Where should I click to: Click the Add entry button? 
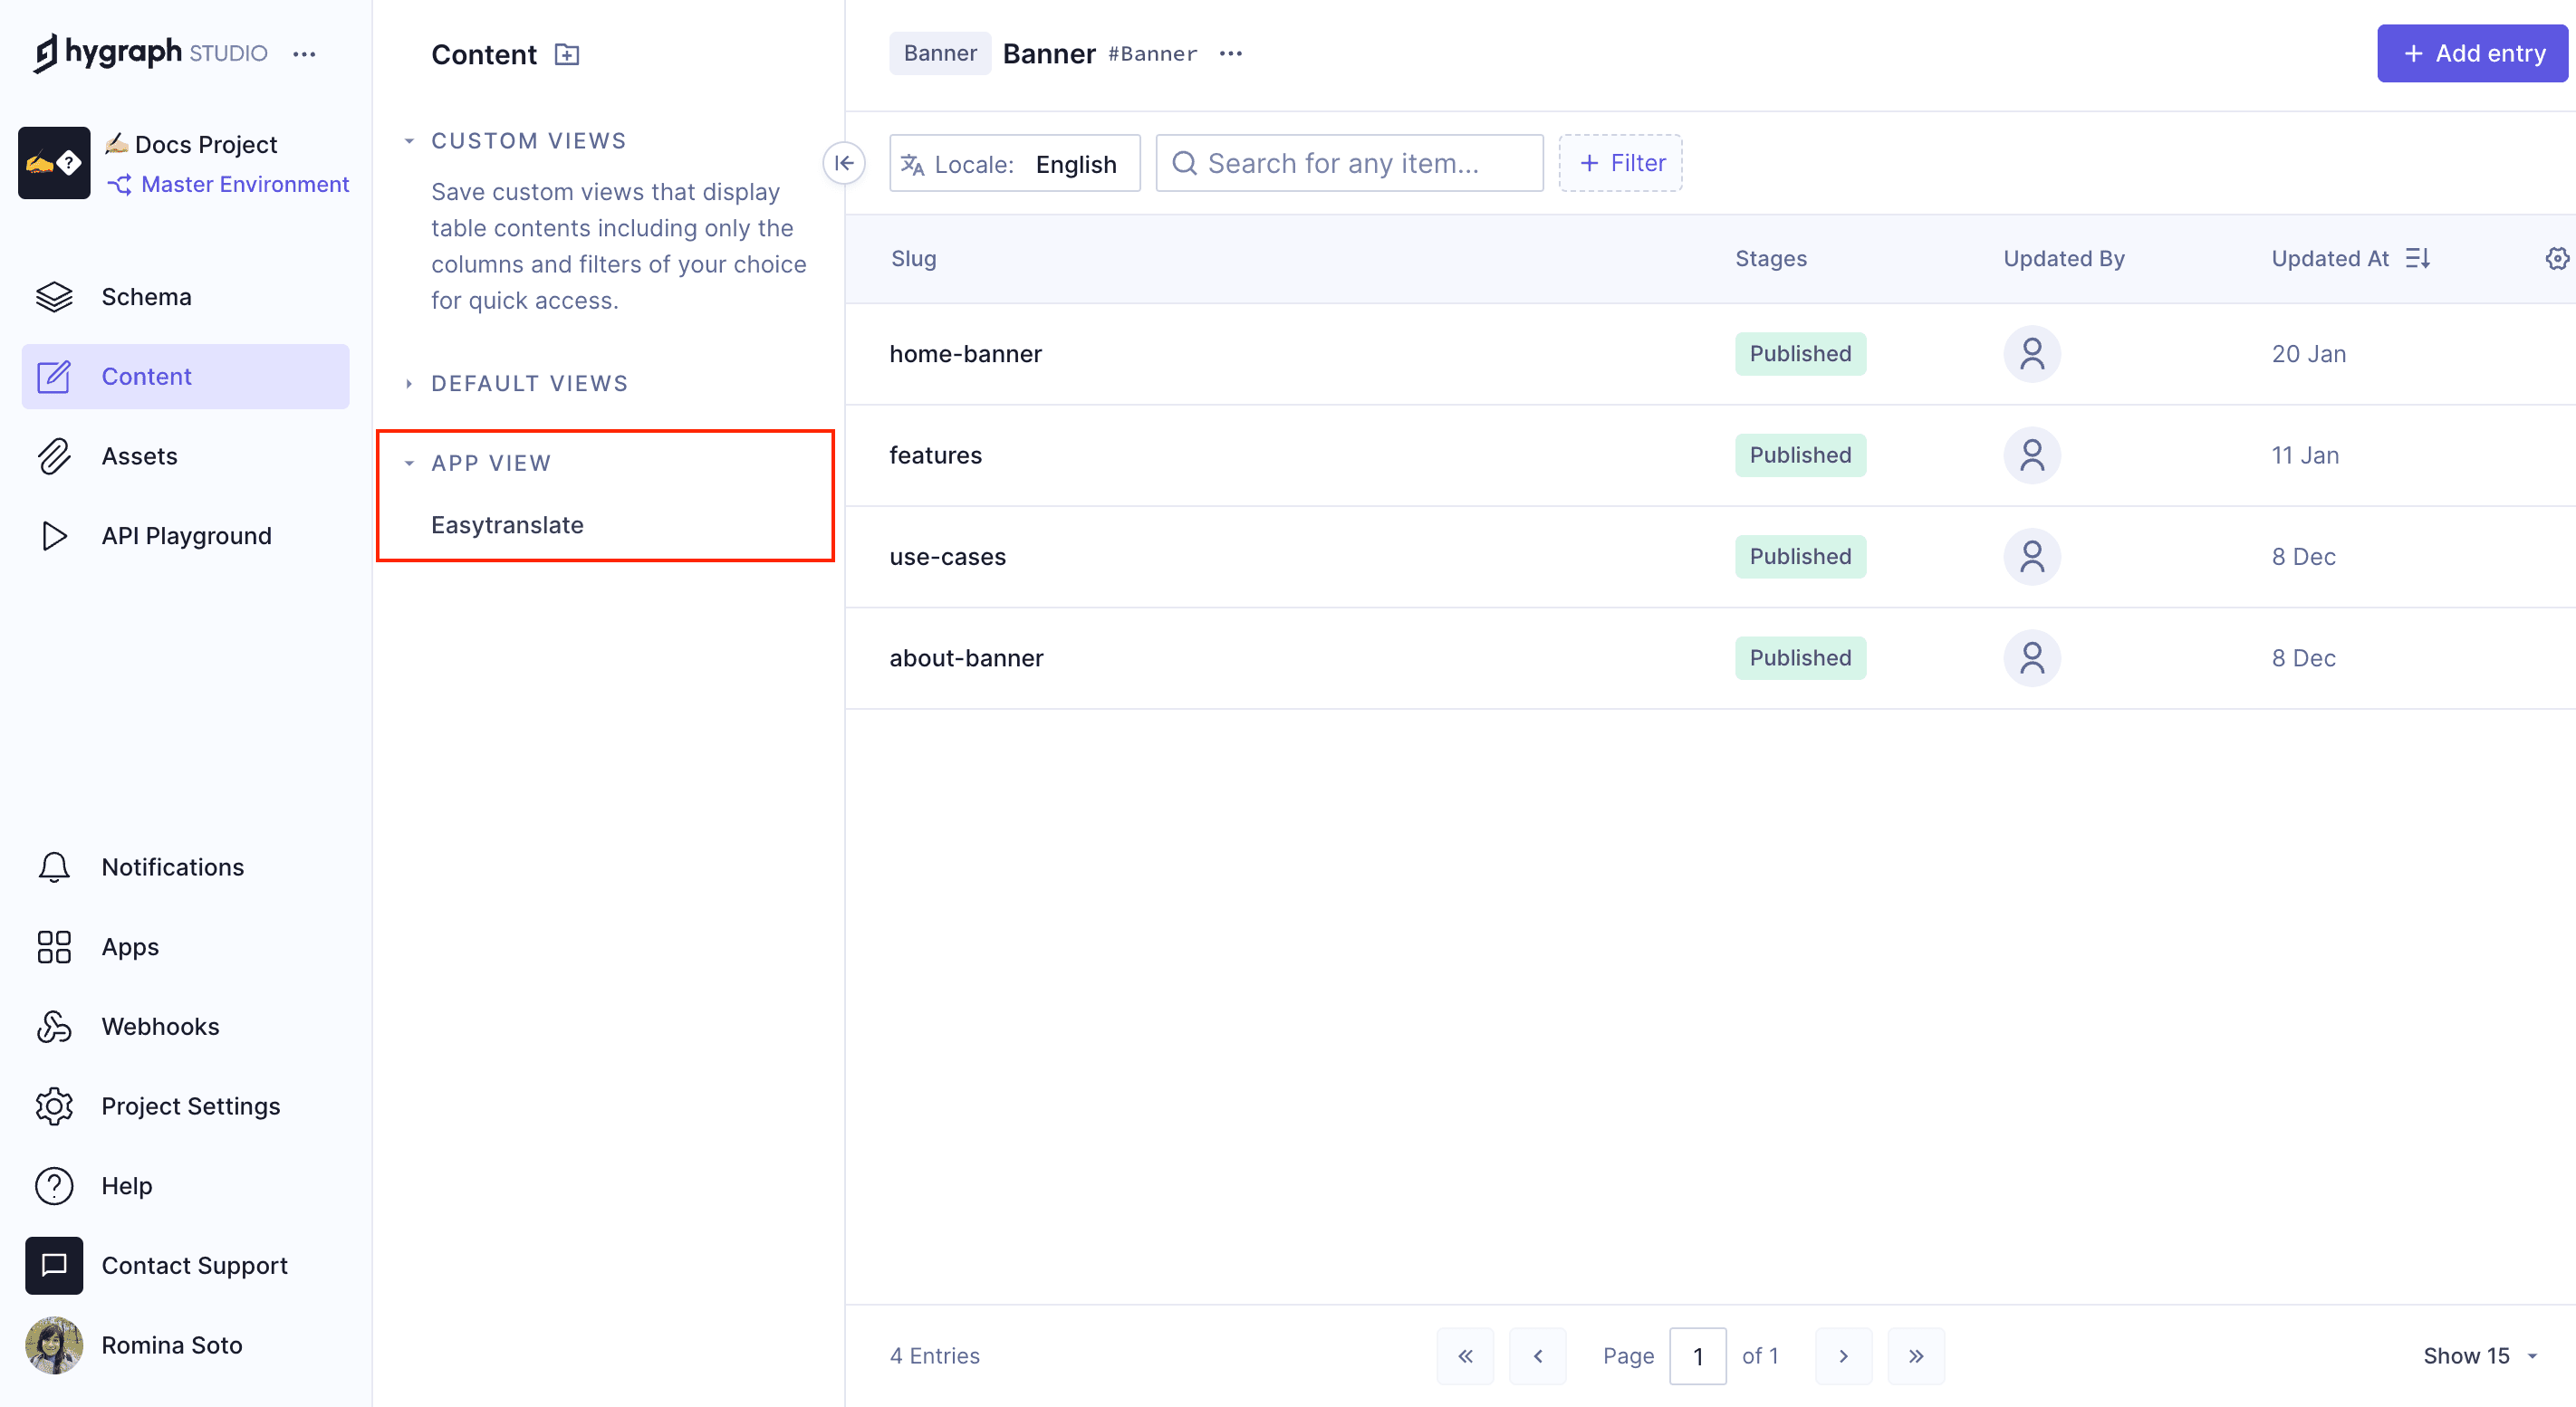tap(2471, 53)
